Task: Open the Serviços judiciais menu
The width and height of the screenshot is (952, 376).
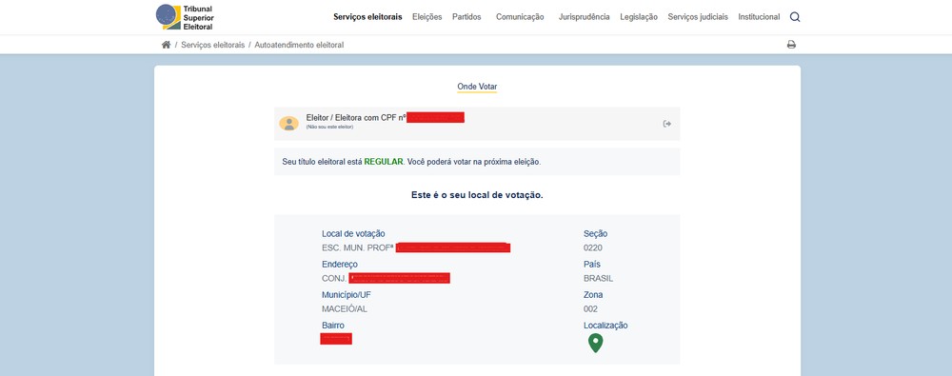Action: coord(698,17)
